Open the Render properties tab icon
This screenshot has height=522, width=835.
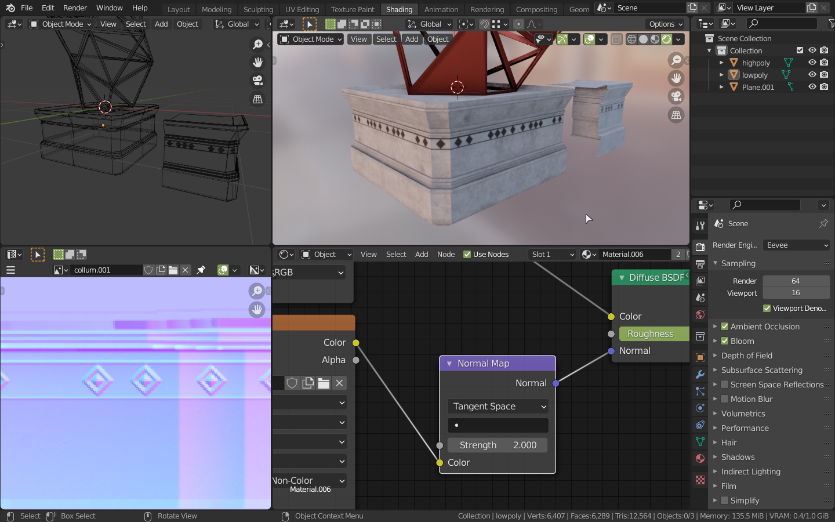click(700, 246)
